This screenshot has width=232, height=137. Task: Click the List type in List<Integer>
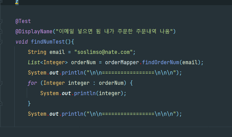tap(34, 62)
